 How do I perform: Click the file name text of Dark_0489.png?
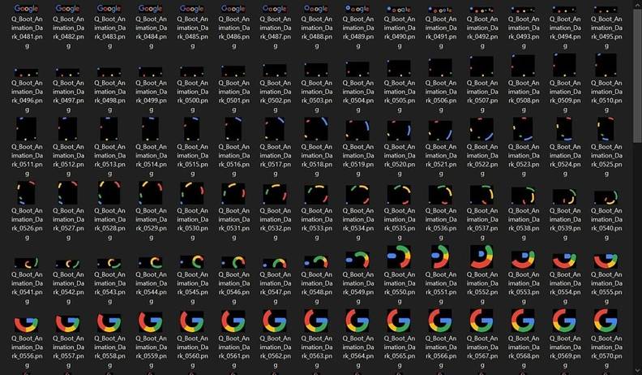[357, 32]
